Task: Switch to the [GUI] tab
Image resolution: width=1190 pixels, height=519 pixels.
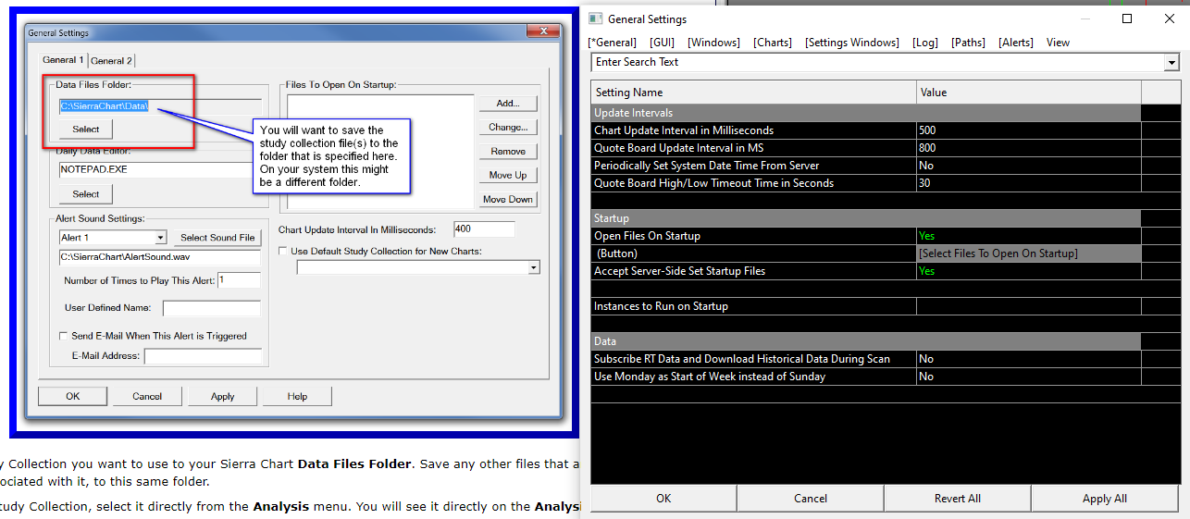Action: (x=663, y=43)
